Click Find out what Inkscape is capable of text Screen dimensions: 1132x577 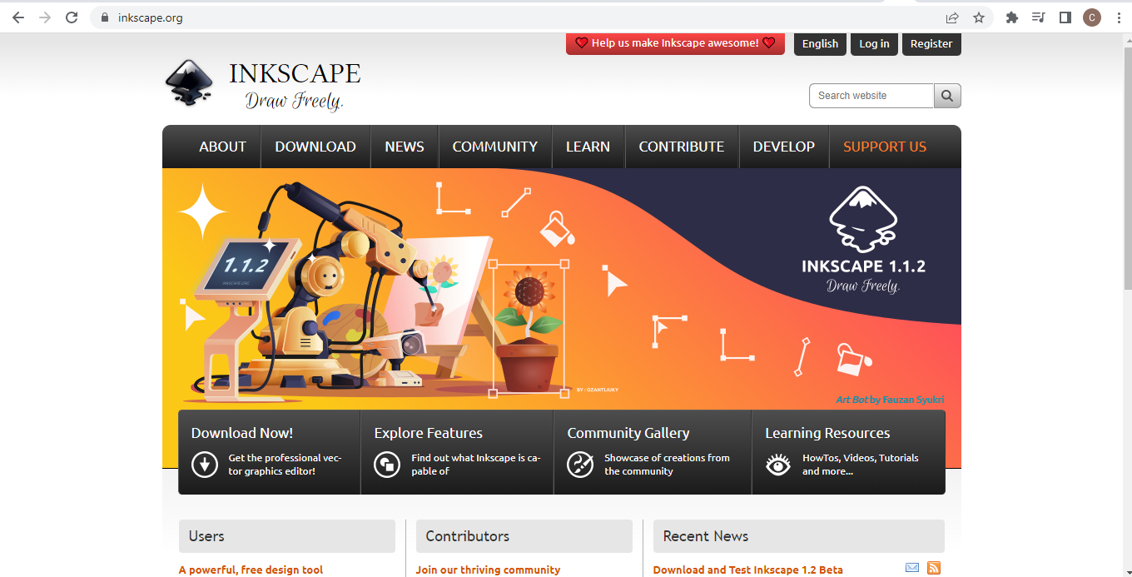point(475,465)
